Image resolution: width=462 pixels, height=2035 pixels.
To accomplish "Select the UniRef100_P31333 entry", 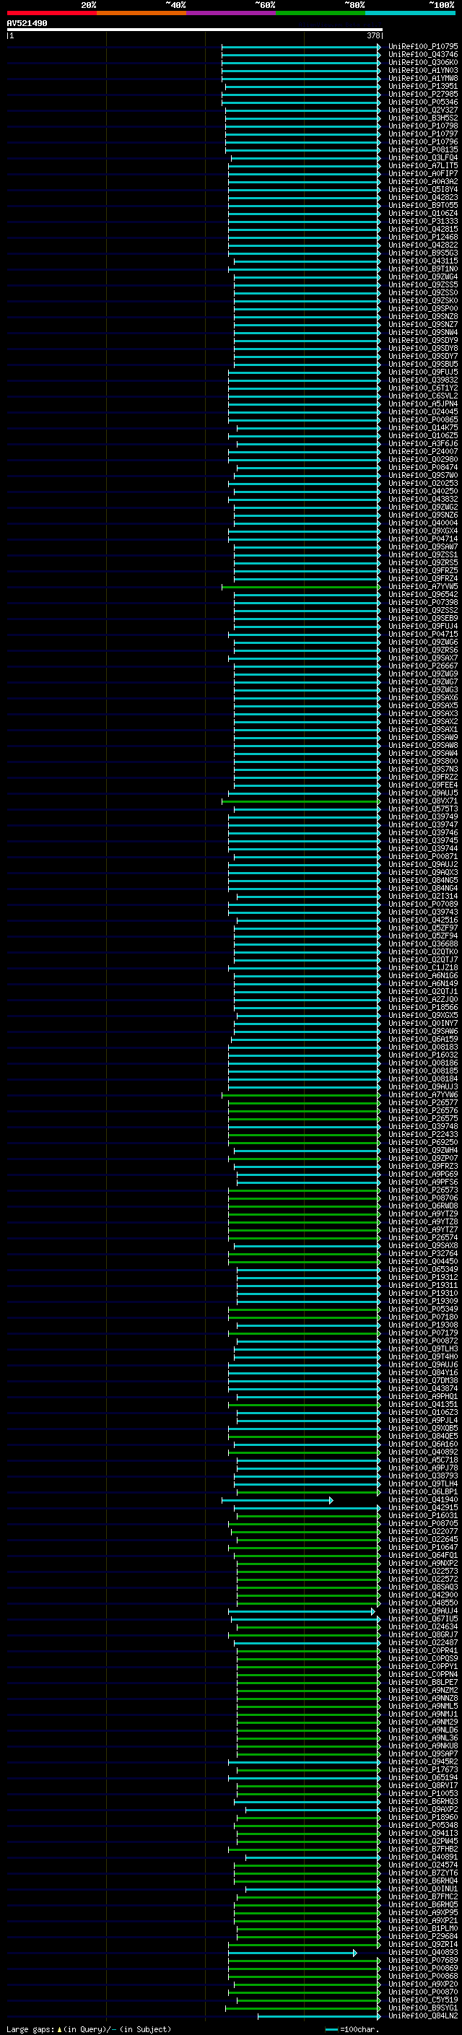I will click(423, 221).
